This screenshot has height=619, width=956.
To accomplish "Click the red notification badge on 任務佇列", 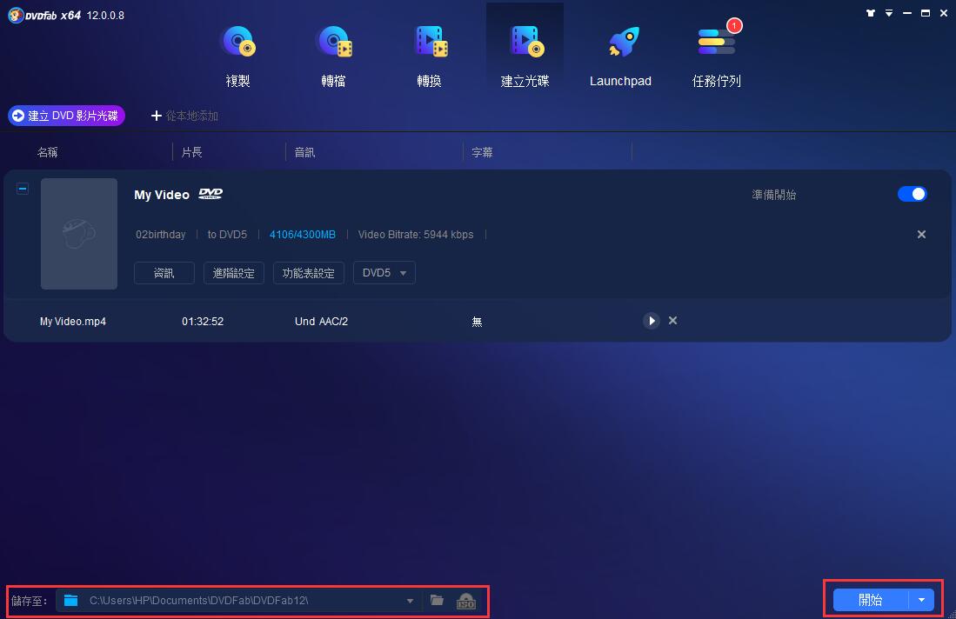I will [734, 25].
